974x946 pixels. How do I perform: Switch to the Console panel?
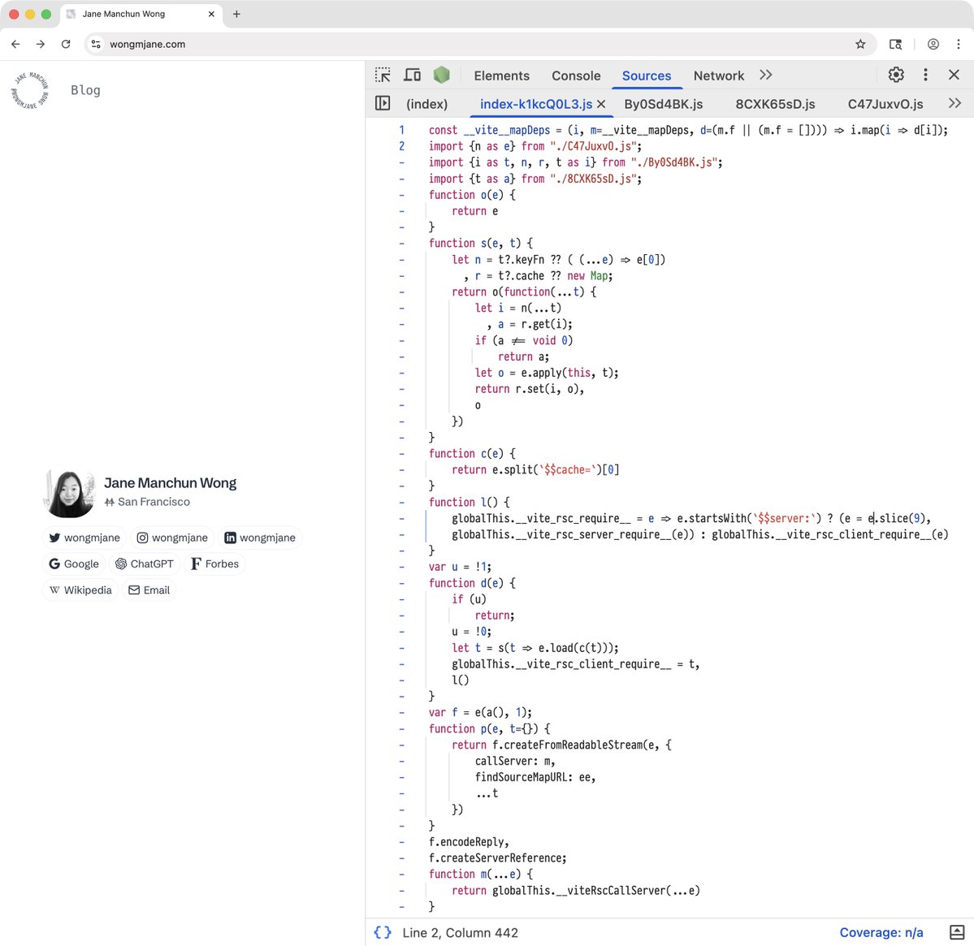click(x=576, y=76)
